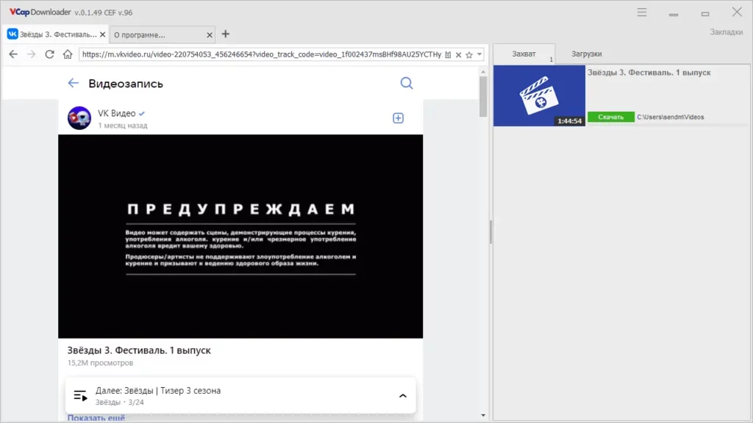This screenshot has height=423, width=753.
Task: Click the vertical page scrollbar thumb
Action: pos(483,96)
